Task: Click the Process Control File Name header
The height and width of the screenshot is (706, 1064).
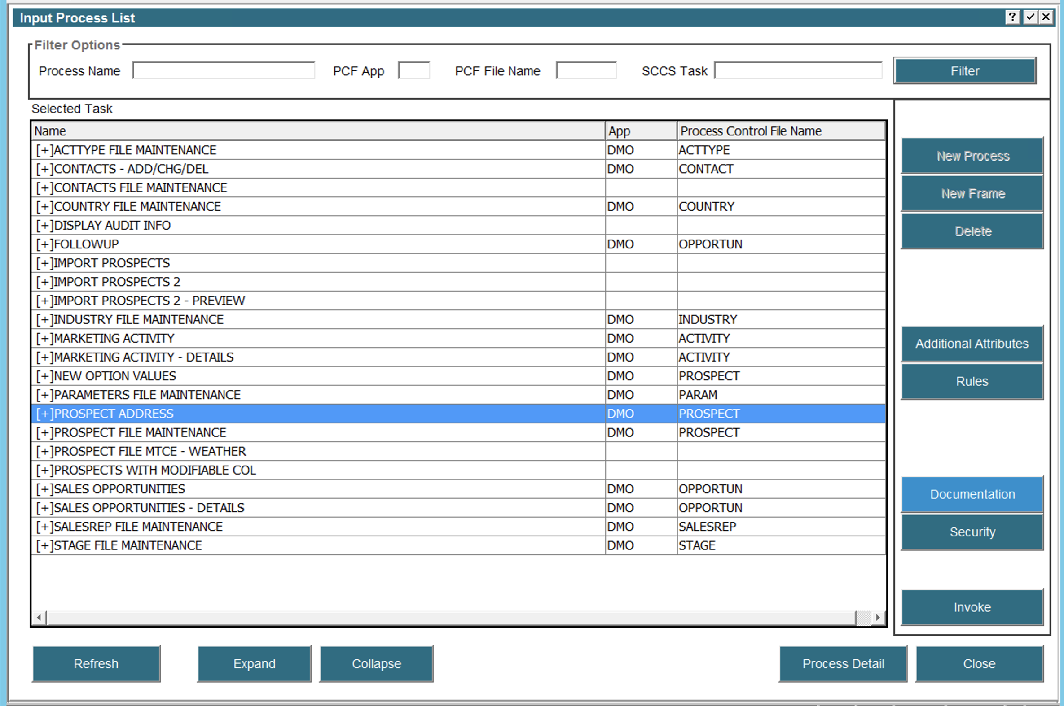Action: point(781,131)
